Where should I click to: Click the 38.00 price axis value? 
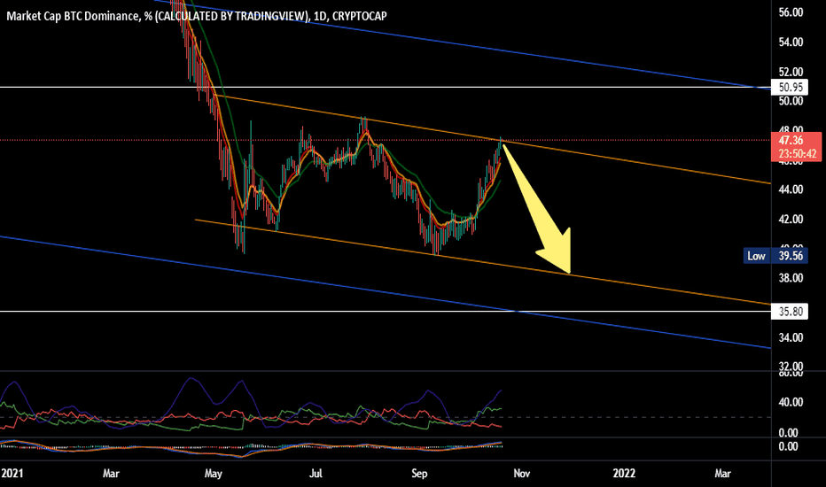point(791,278)
